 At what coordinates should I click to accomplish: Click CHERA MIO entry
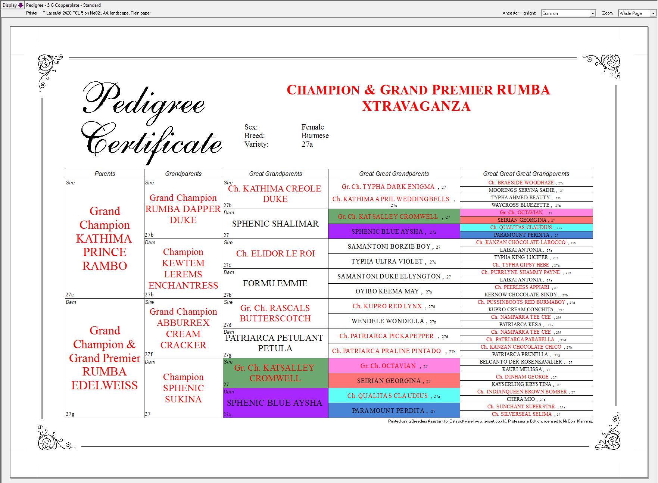click(x=526, y=399)
